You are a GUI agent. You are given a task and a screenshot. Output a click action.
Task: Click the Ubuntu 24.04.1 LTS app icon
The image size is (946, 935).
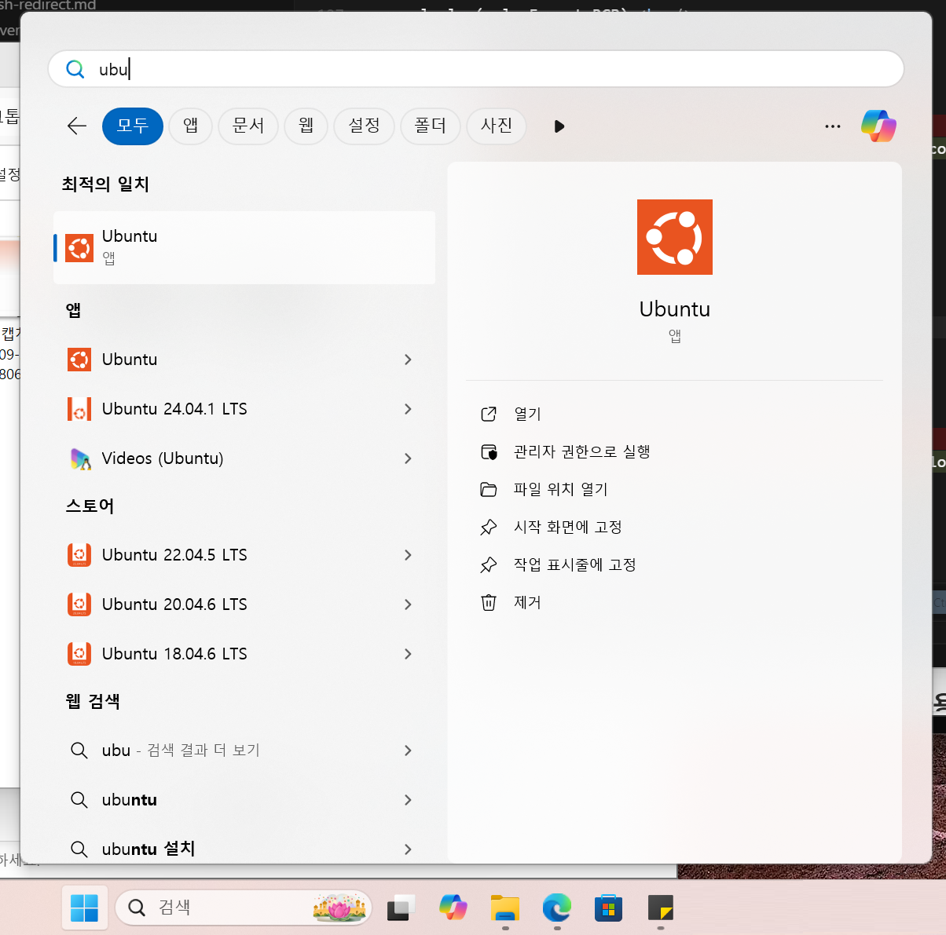[79, 409]
